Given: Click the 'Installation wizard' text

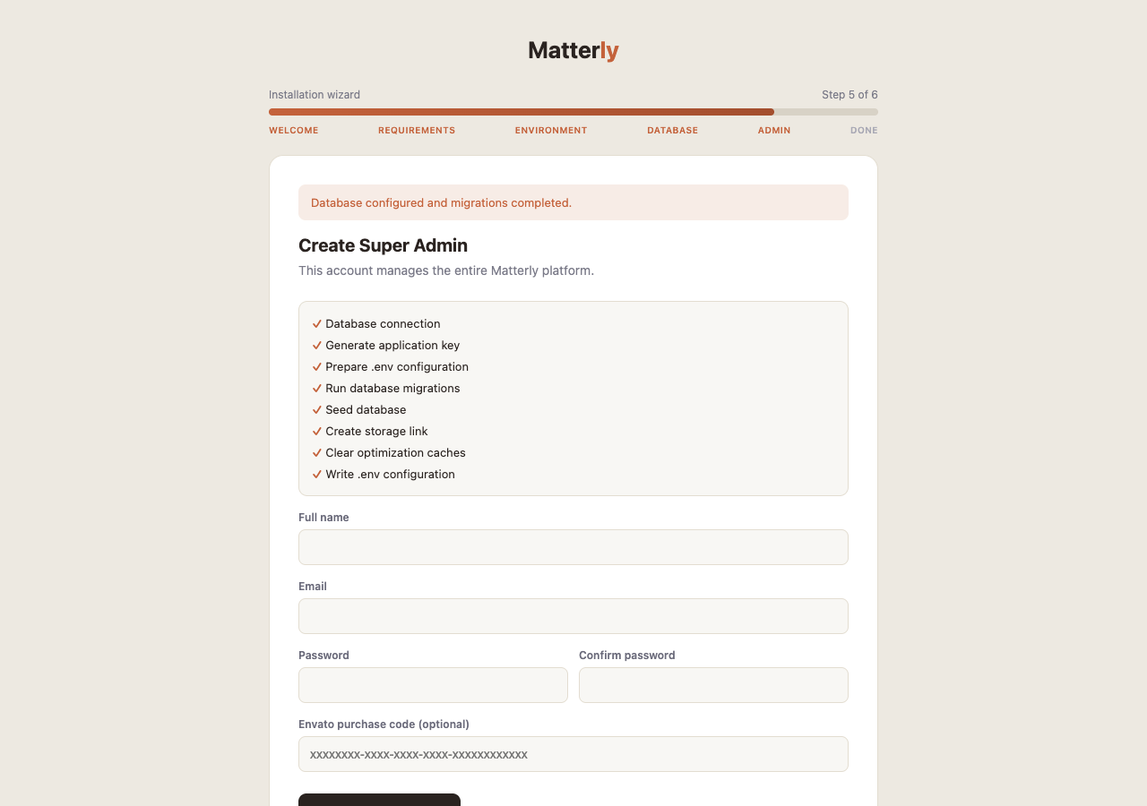Looking at the screenshot, I should click(315, 95).
